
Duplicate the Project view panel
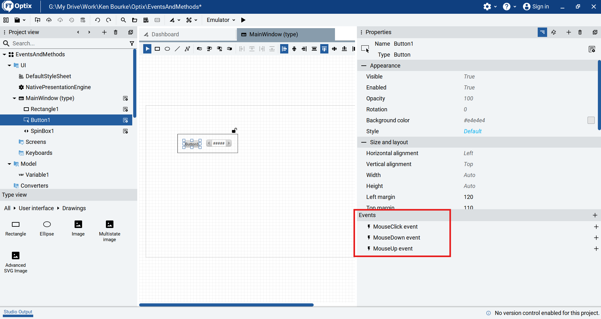[131, 32]
